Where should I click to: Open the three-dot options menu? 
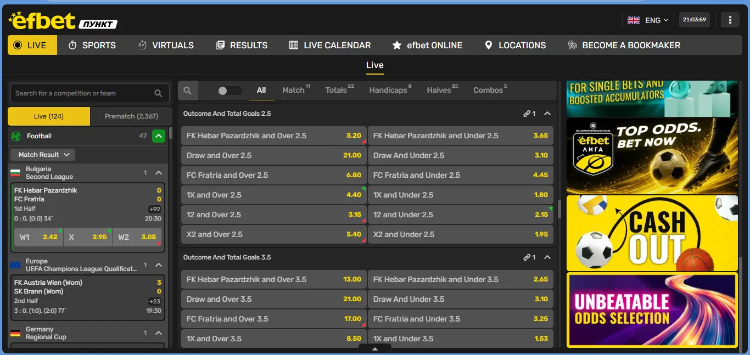point(730,20)
